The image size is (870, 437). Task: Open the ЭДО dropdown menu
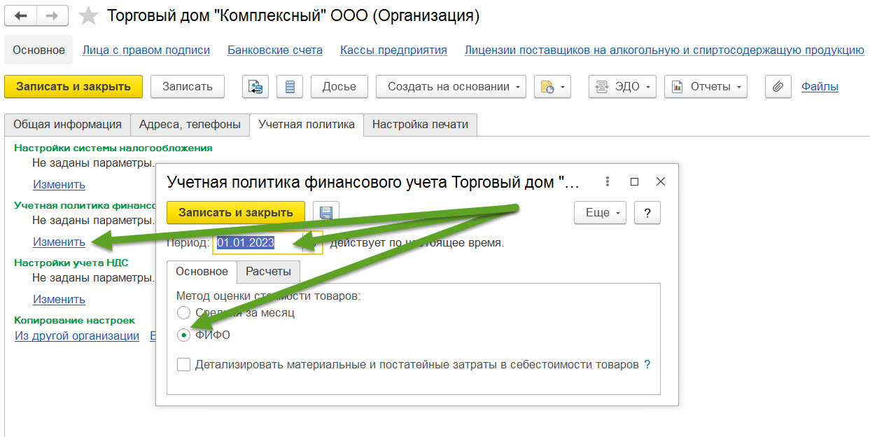click(622, 87)
